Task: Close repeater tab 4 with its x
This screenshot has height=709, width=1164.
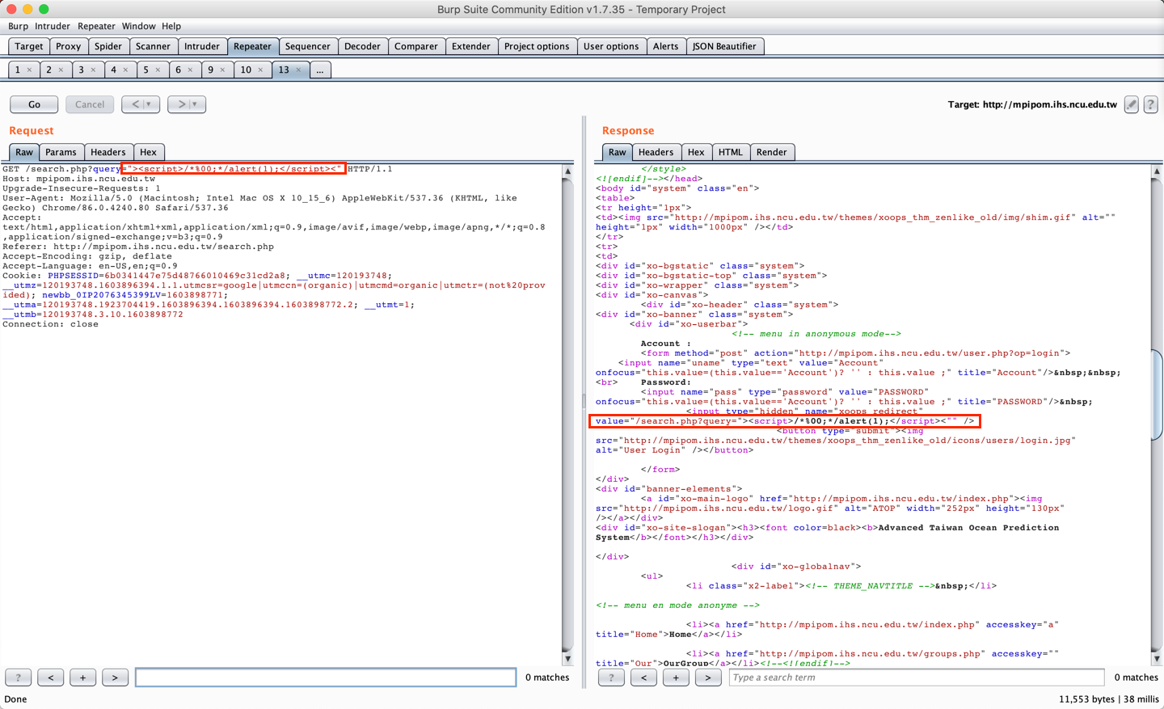Action: 125,70
